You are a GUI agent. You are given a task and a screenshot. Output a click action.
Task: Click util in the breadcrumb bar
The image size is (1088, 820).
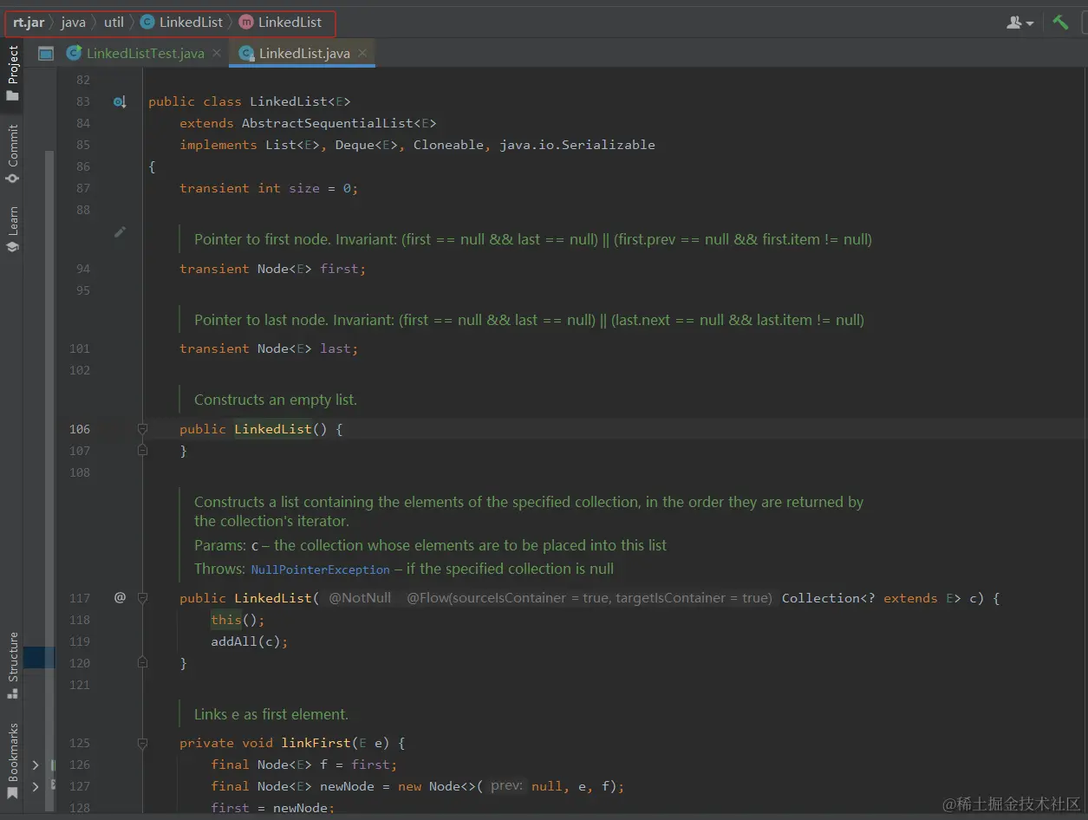pyautogui.click(x=114, y=23)
